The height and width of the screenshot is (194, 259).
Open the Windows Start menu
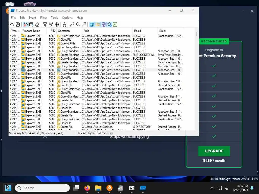8,188
